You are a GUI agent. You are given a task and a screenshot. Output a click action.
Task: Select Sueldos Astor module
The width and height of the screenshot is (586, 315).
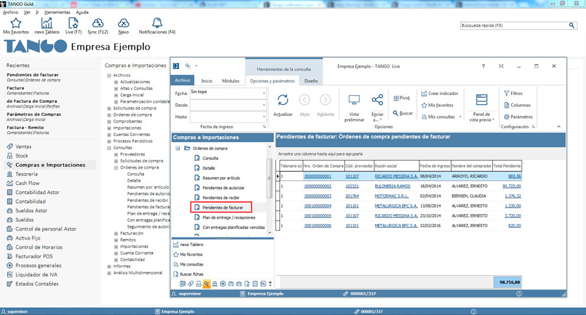tap(31, 211)
